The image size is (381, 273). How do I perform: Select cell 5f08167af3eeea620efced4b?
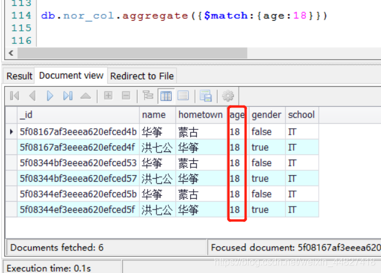(x=78, y=132)
